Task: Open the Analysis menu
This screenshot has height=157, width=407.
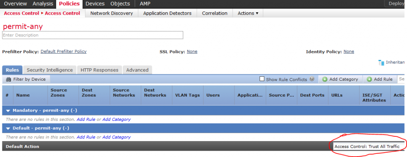Action: click(x=43, y=4)
